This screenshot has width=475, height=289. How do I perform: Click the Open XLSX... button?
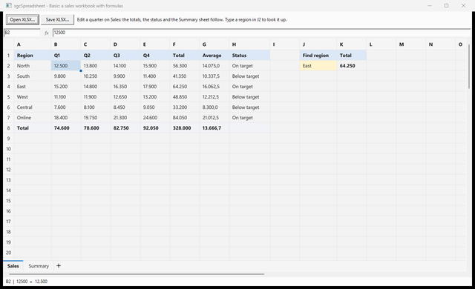point(22,20)
